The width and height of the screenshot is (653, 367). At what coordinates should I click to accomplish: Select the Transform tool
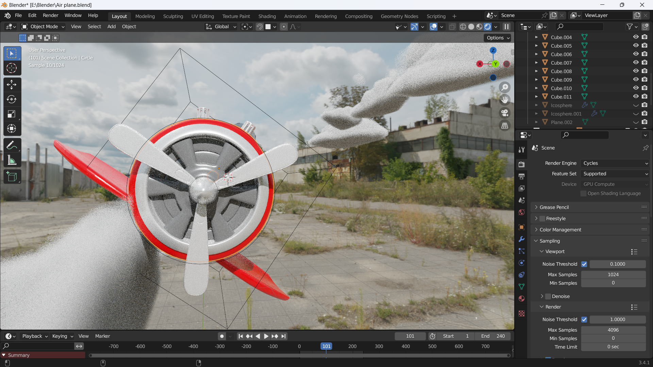pyautogui.click(x=12, y=128)
